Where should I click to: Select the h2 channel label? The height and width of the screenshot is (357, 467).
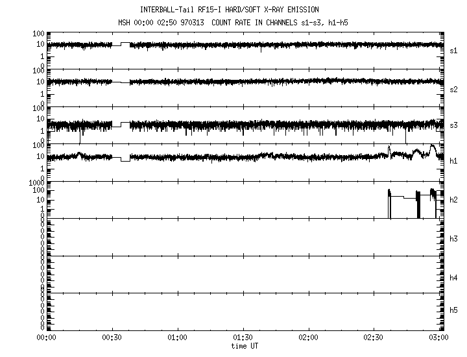[x=454, y=200]
